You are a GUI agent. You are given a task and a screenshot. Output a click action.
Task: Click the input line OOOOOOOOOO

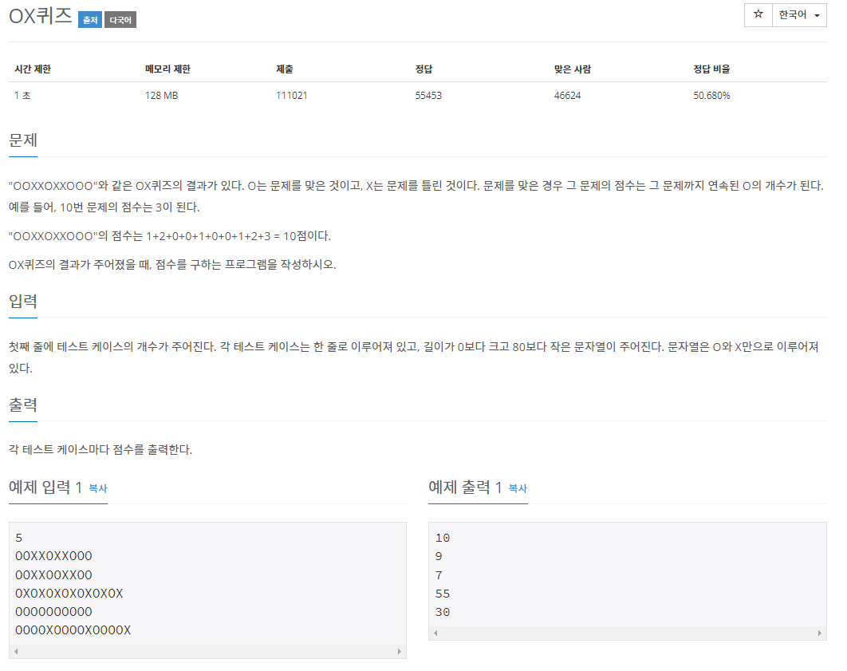point(53,612)
